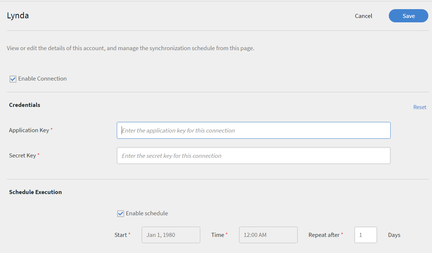The height and width of the screenshot is (253, 432).
Task: Open the Time picker showing 12:00 AM
Action: pyautogui.click(x=268, y=235)
